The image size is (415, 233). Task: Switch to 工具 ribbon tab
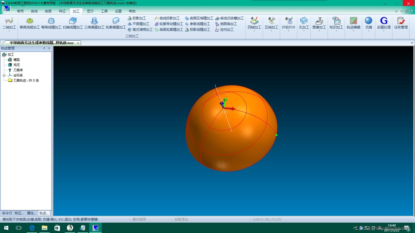coord(104,11)
